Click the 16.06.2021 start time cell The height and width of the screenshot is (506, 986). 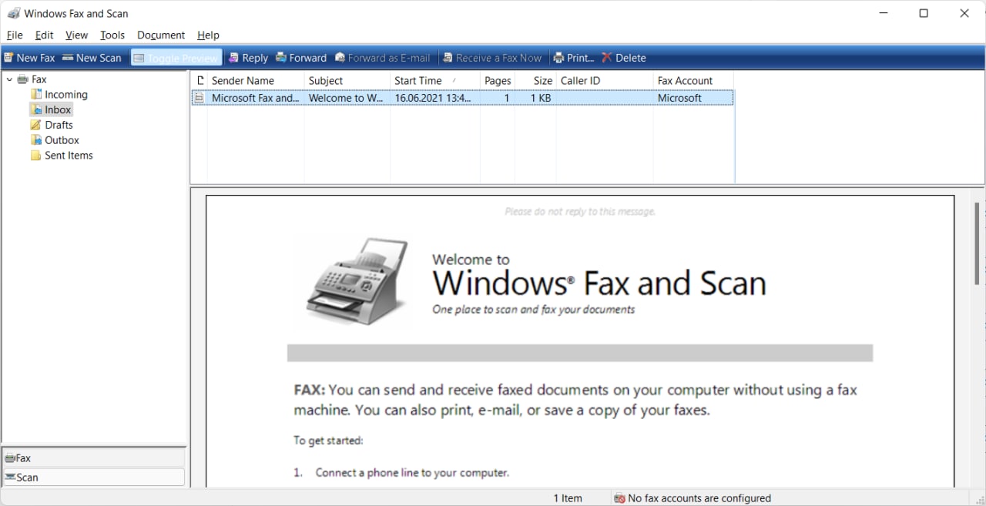pyautogui.click(x=433, y=98)
